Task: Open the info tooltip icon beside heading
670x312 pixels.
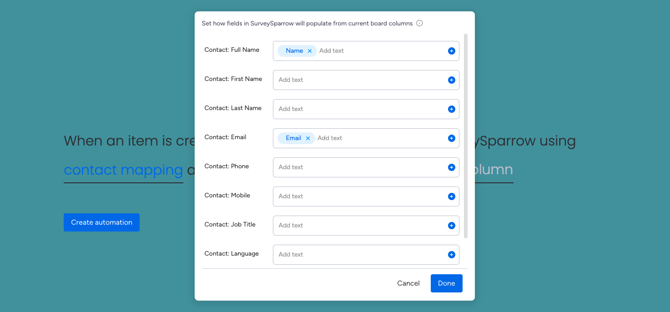Action: pos(419,23)
